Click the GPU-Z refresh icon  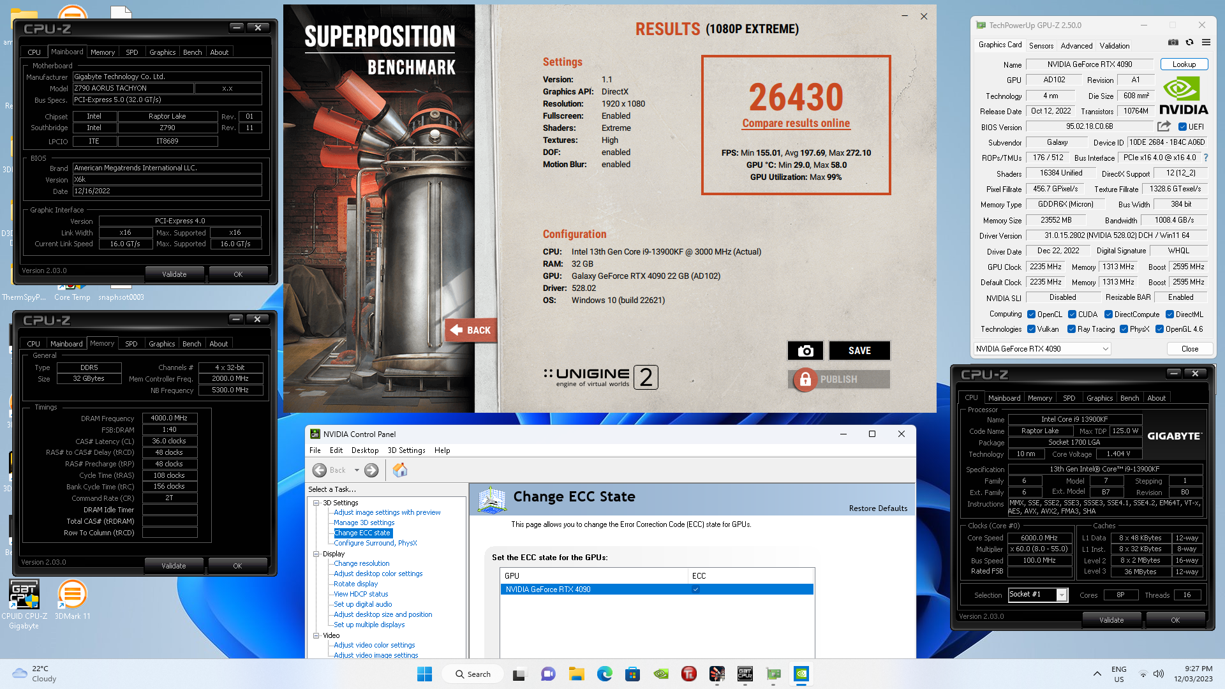coord(1189,42)
